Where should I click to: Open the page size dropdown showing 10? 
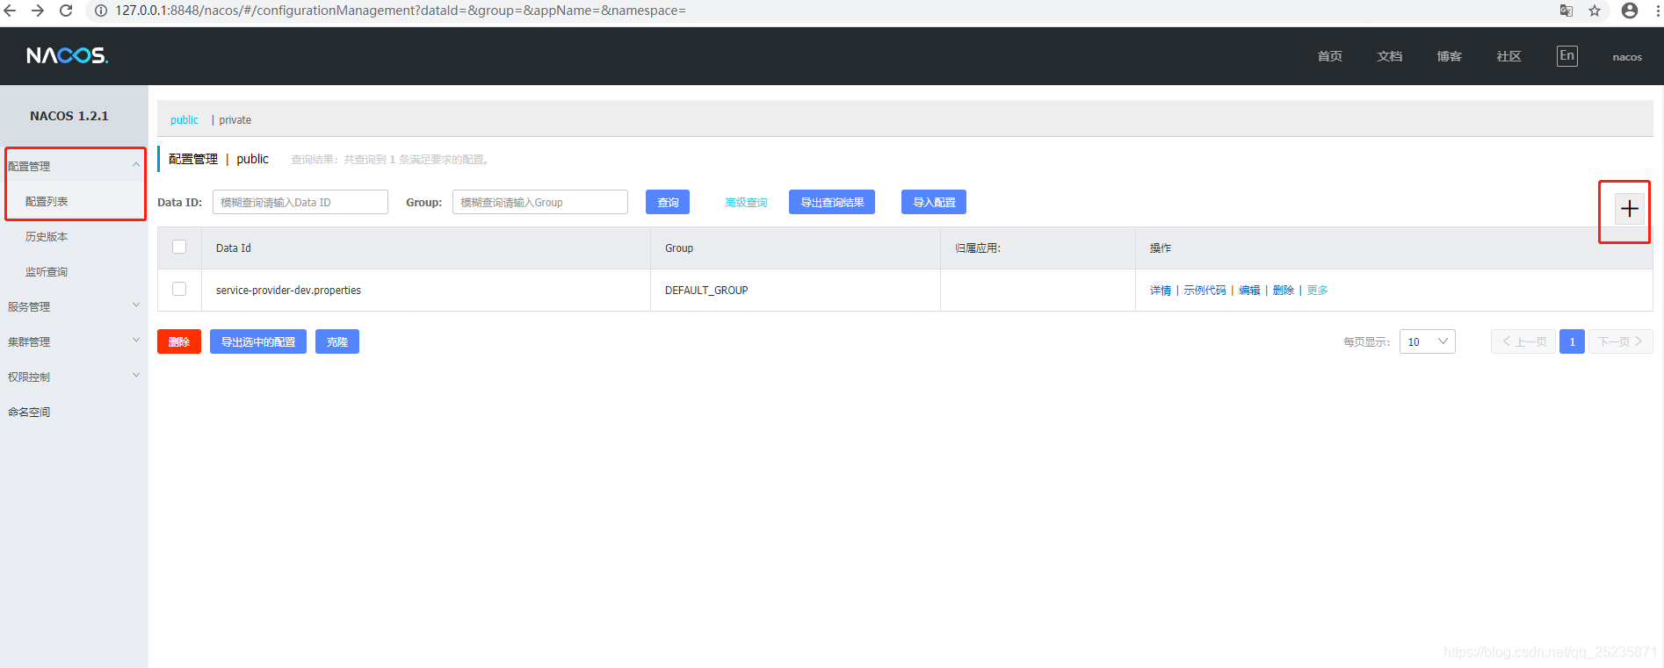coord(1427,341)
